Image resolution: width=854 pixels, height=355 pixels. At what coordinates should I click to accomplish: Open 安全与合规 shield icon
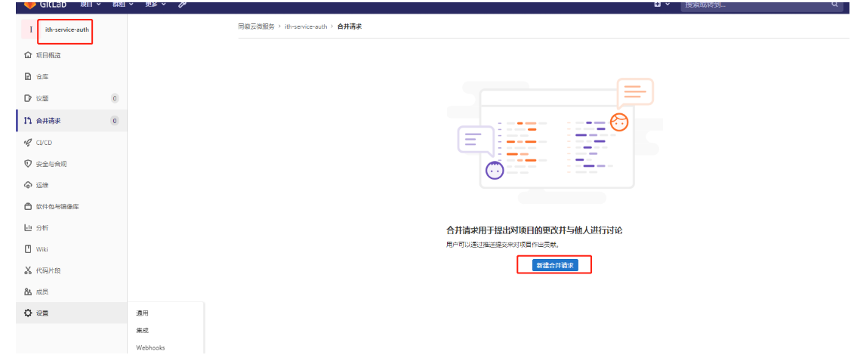tap(28, 164)
